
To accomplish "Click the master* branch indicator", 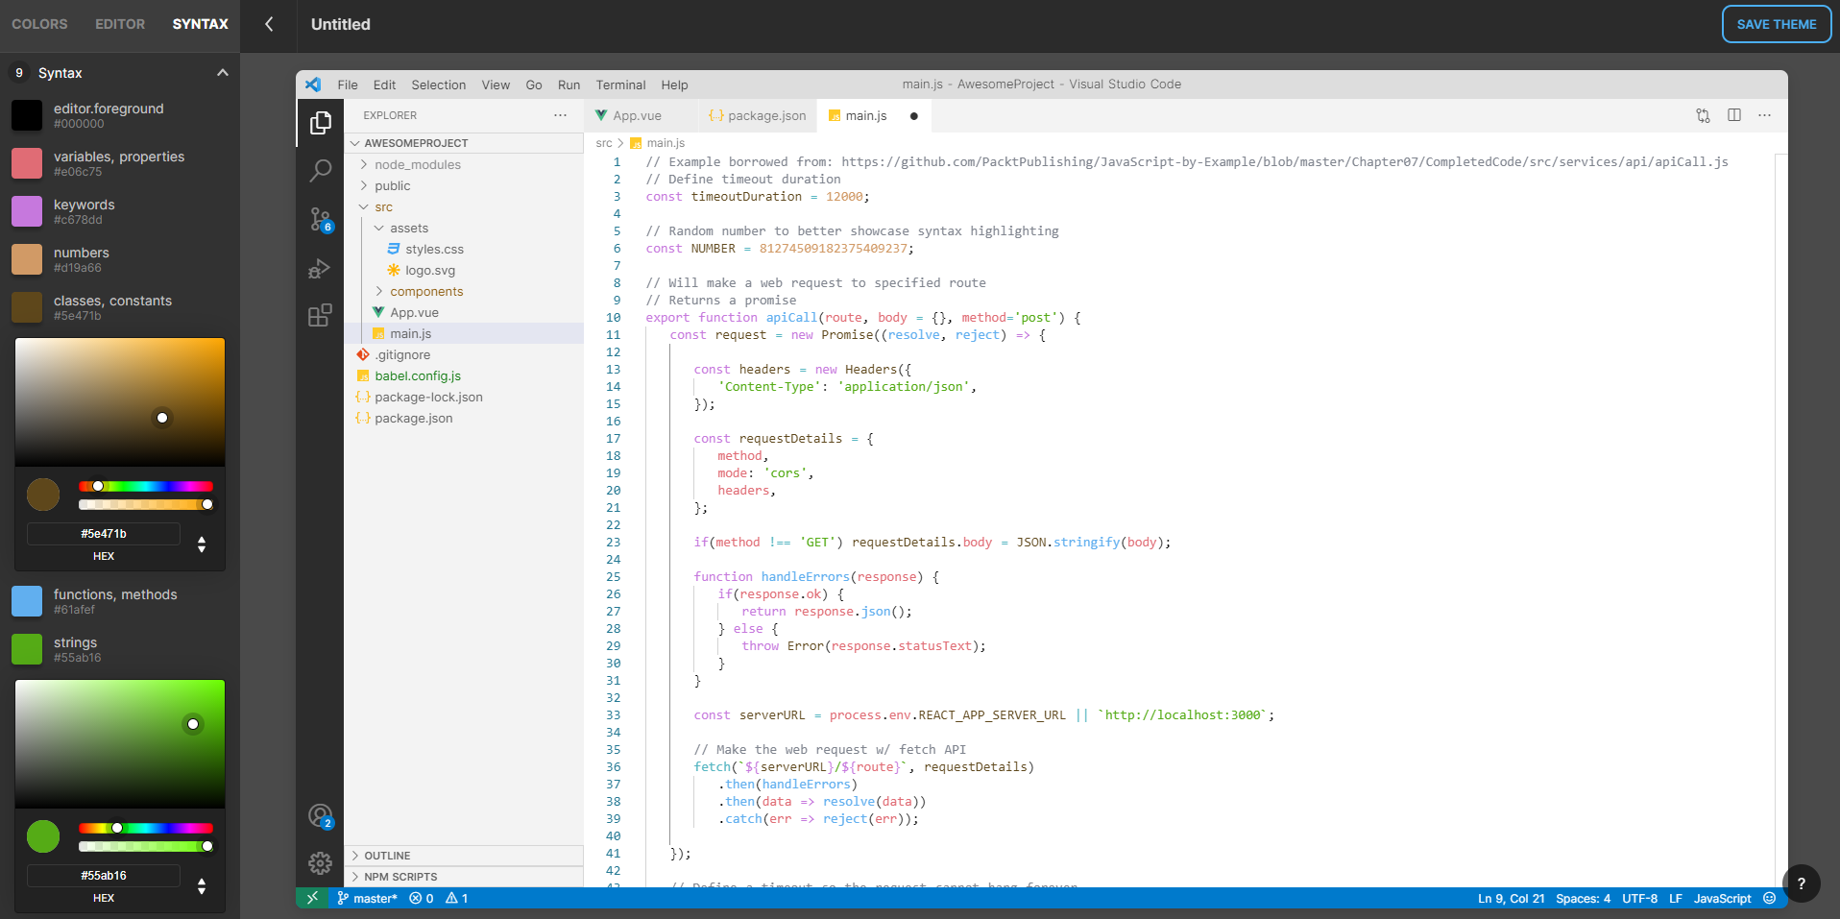I will click(x=367, y=899).
